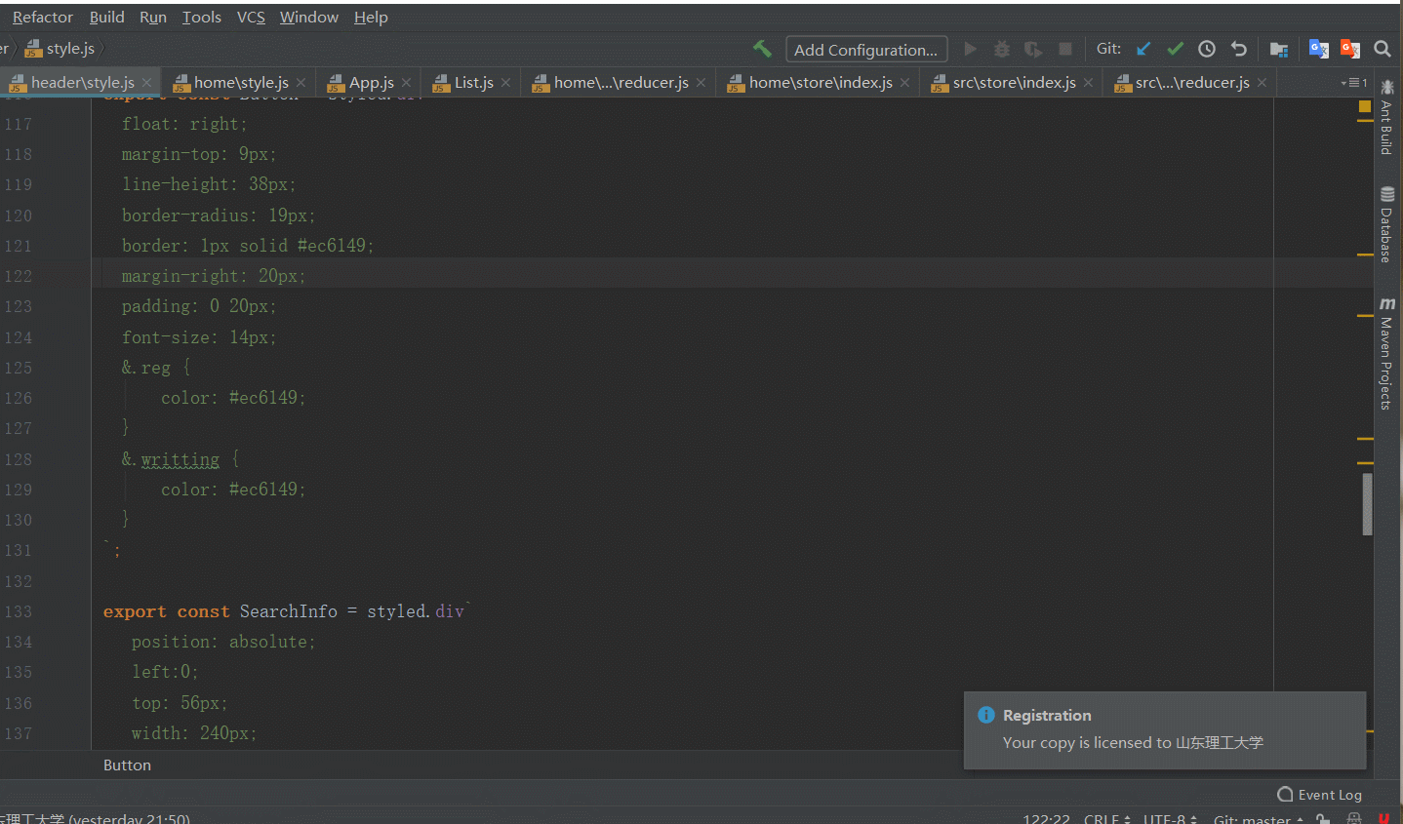Close the home\style.js tab
Viewport: 1403px width, 824px height.
click(301, 83)
